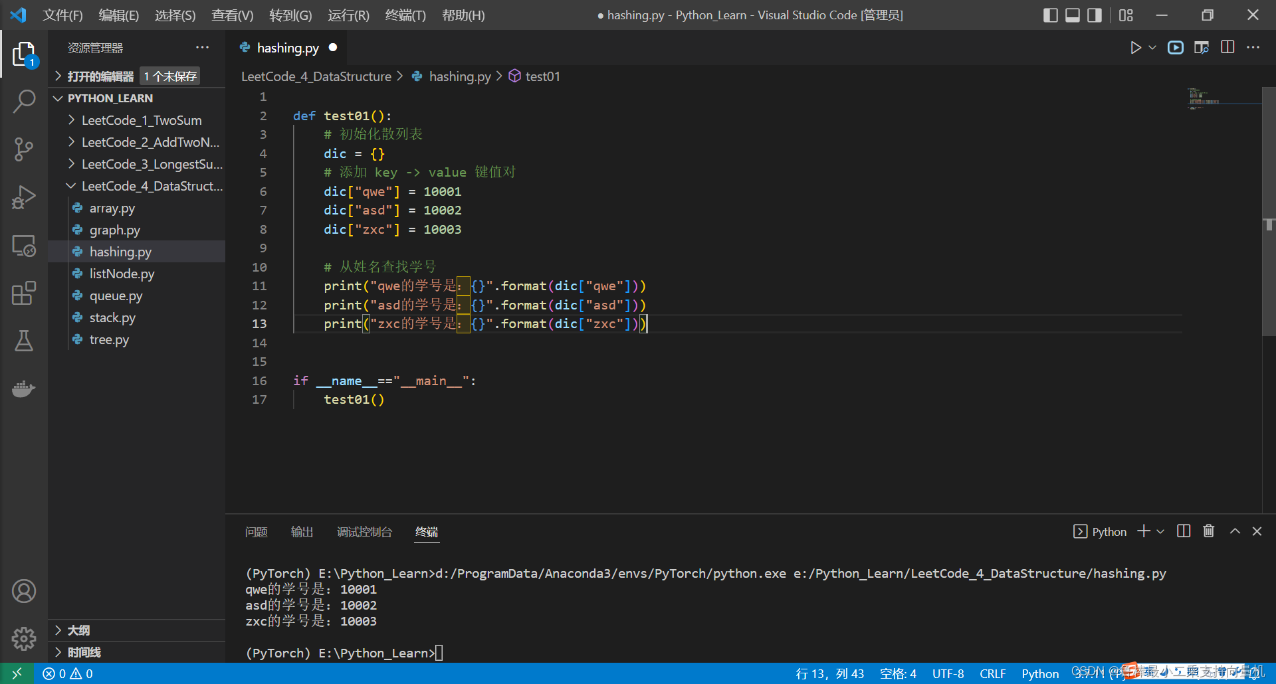Image resolution: width=1276 pixels, height=684 pixels.
Task: Click breadcrumb LeetCode_4_DataStructure
Action: coord(316,76)
